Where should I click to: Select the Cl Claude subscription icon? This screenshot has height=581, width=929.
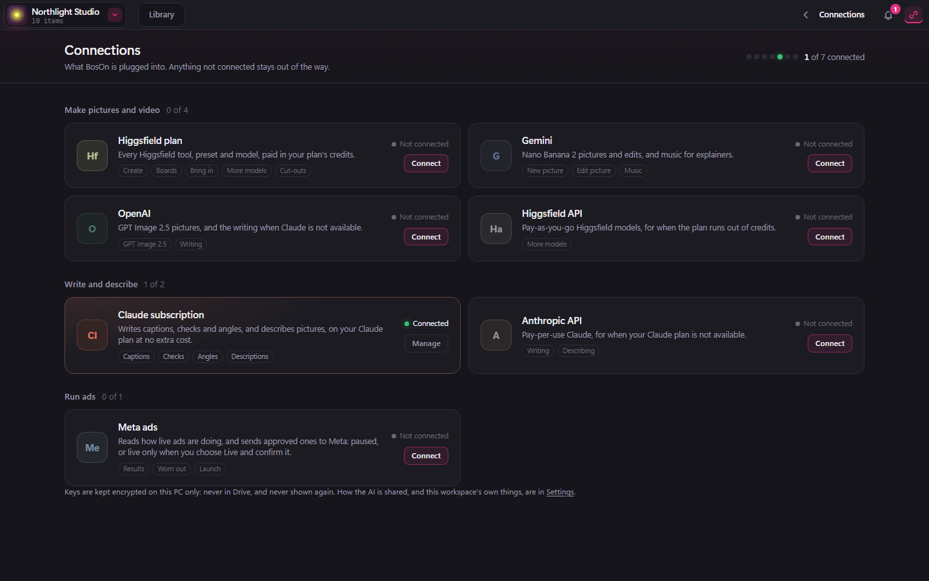point(92,335)
